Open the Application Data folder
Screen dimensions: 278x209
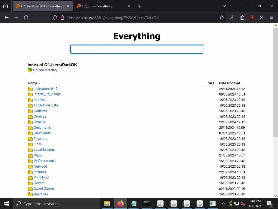(x=46, y=105)
